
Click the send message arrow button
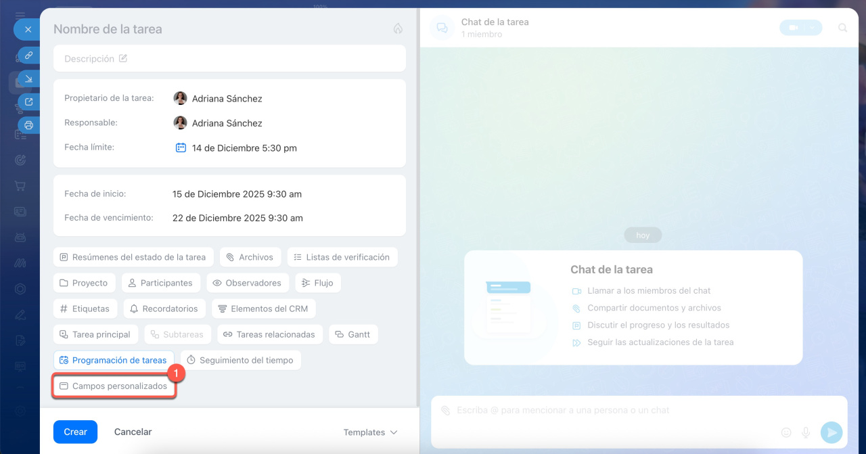coord(831,432)
